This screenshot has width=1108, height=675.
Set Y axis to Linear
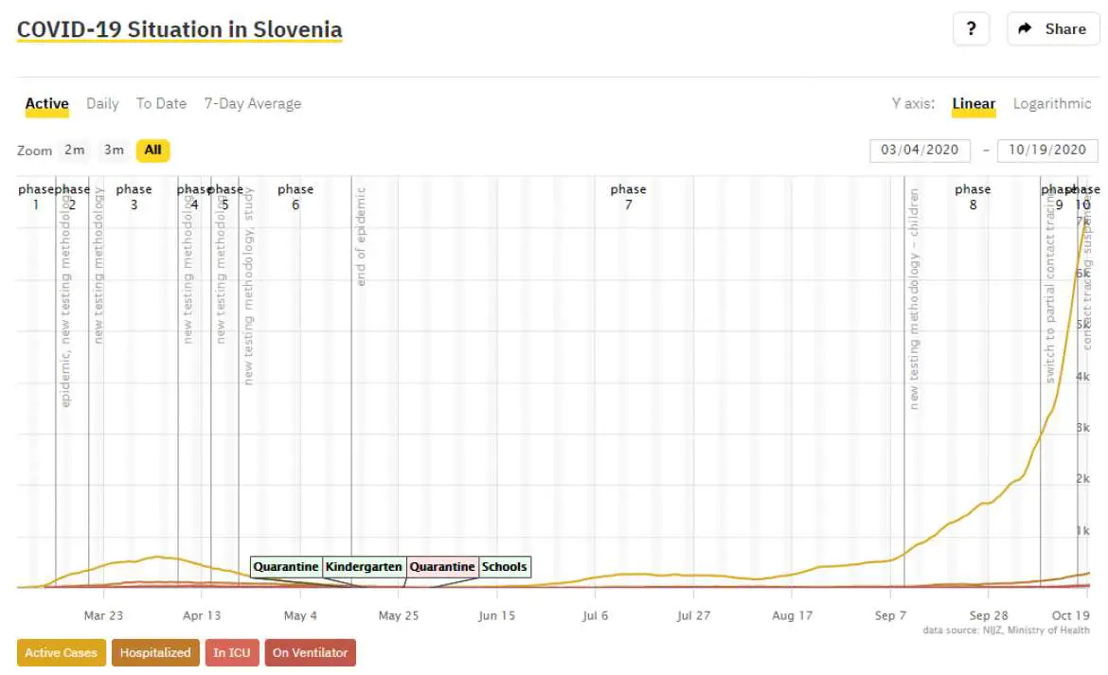(x=974, y=104)
